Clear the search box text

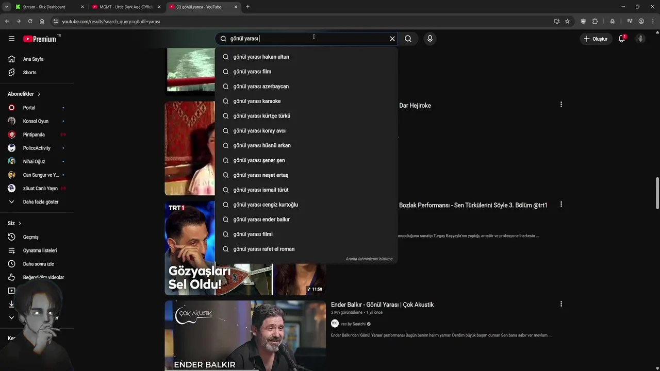point(392,39)
